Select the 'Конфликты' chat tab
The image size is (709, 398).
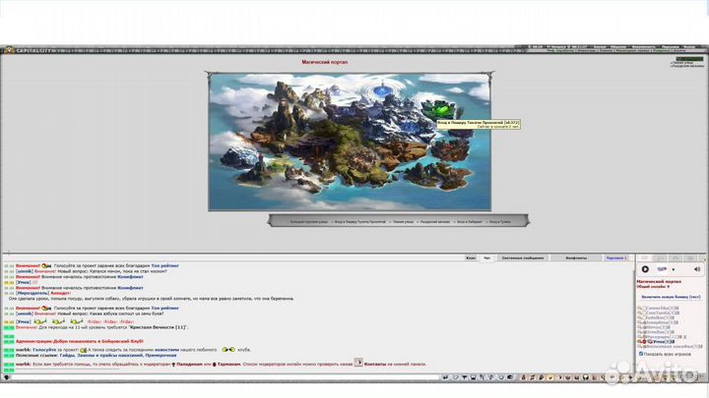[576, 257]
